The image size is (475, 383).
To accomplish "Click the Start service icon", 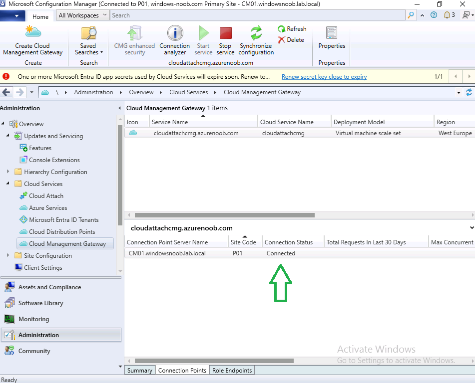I will (203, 33).
